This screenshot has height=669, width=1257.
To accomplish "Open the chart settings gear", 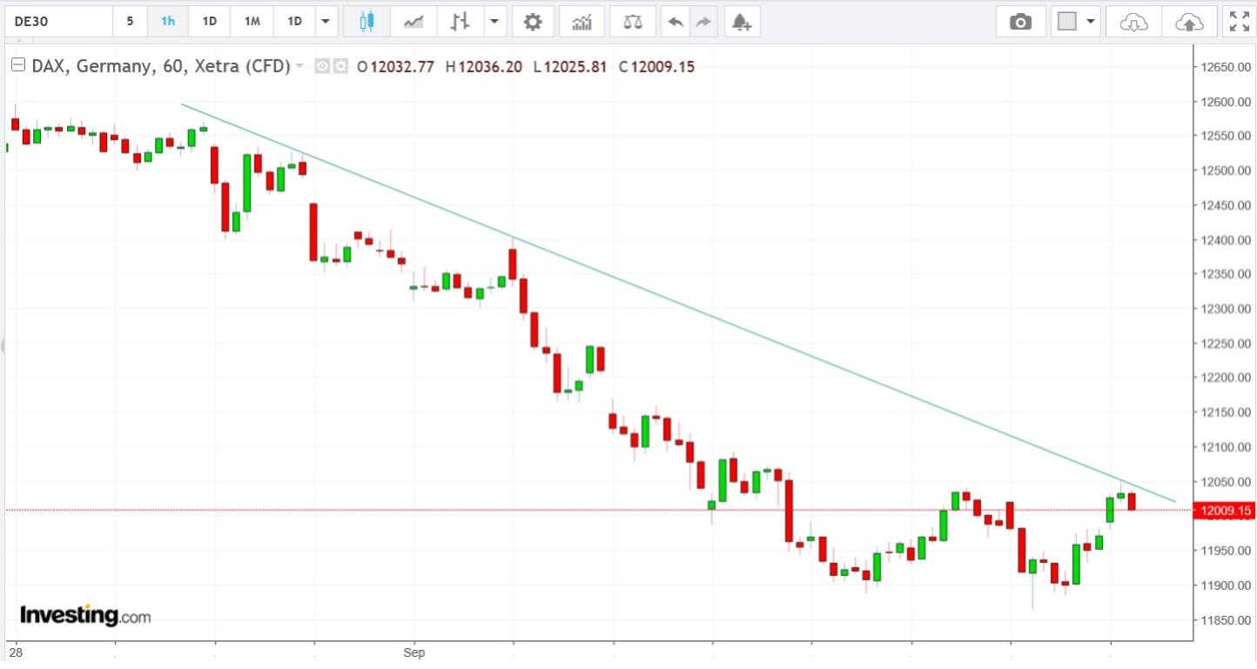I will [x=533, y=21].
